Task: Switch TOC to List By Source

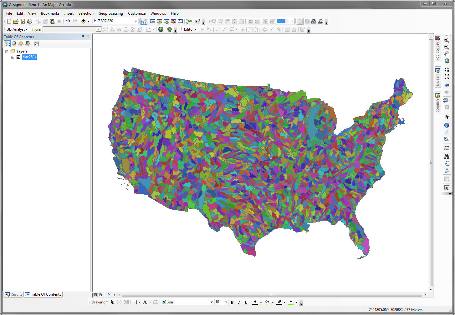Action: click(x=14, y=44)
